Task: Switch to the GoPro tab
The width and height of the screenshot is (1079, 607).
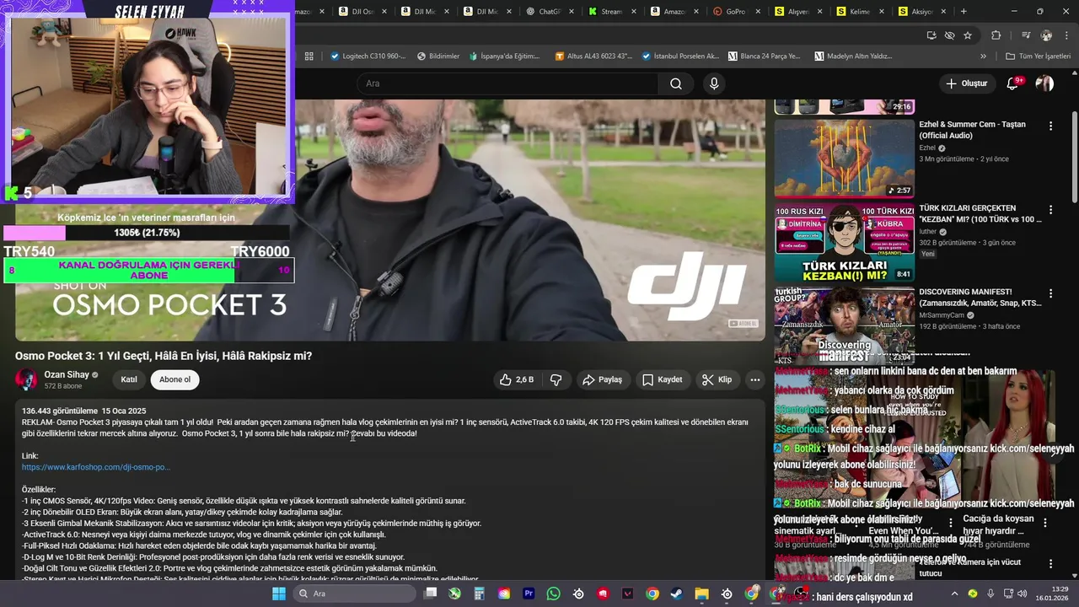Action: pos(736,12)
